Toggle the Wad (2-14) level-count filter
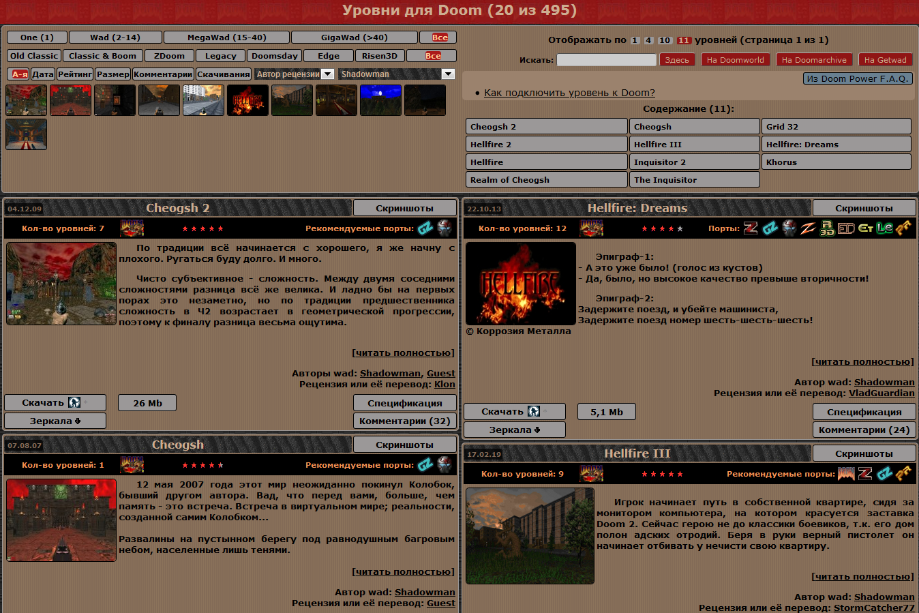Screen dimensions: 919x613 (x=115, y=38)
